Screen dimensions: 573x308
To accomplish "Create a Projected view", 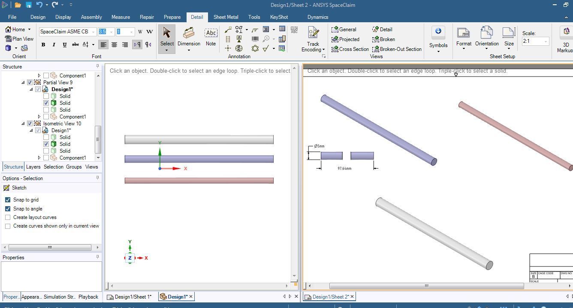I will [345, 39].
